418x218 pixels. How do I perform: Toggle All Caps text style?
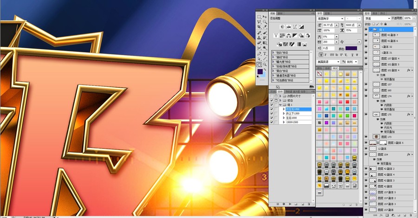coord(332,55)
